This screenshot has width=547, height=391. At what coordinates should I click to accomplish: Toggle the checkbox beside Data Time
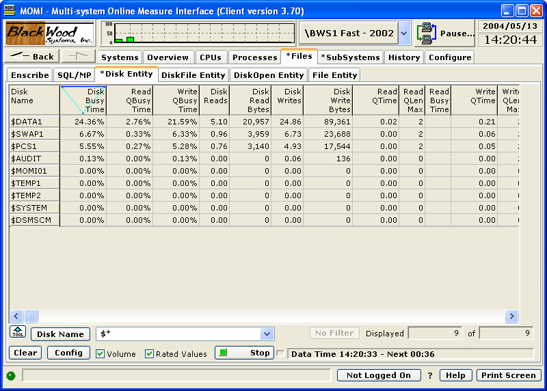click(x=280, y=353)
